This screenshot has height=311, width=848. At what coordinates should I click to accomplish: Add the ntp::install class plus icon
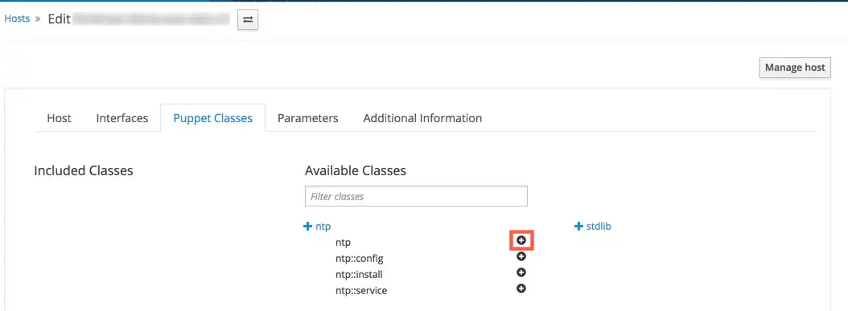521,272
